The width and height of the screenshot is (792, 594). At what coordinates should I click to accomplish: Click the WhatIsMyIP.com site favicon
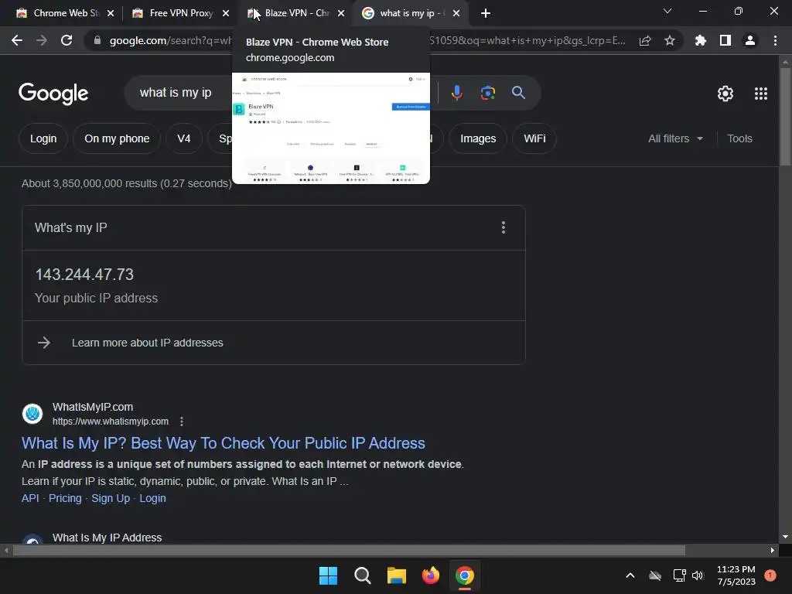[32, 414]
